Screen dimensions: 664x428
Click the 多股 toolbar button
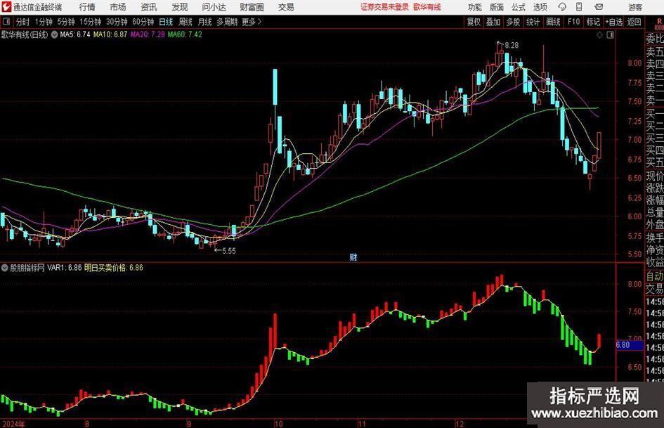point(513,22)
